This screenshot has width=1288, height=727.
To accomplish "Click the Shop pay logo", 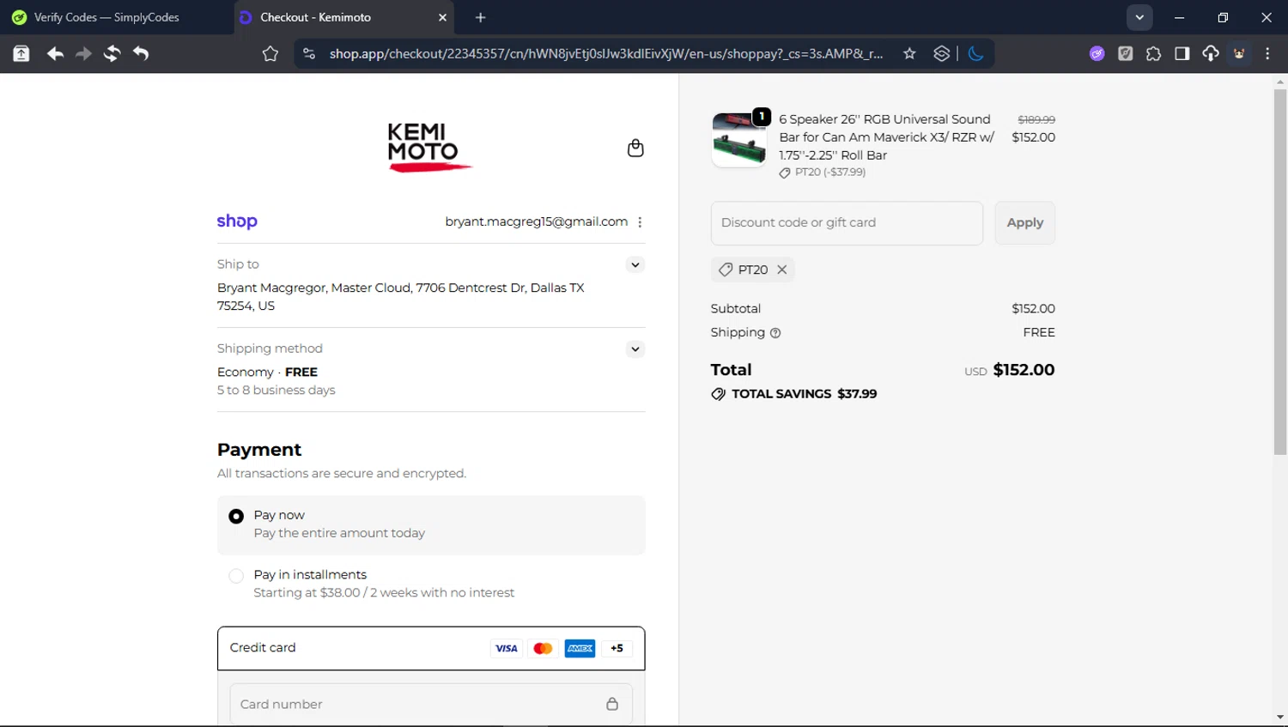I will (x=237, y=221).
